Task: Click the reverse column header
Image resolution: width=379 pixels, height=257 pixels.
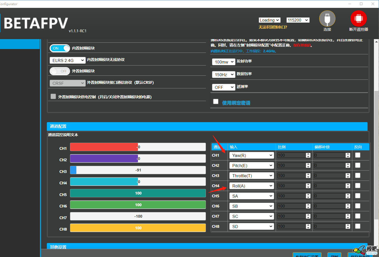Action: point(358,147)
